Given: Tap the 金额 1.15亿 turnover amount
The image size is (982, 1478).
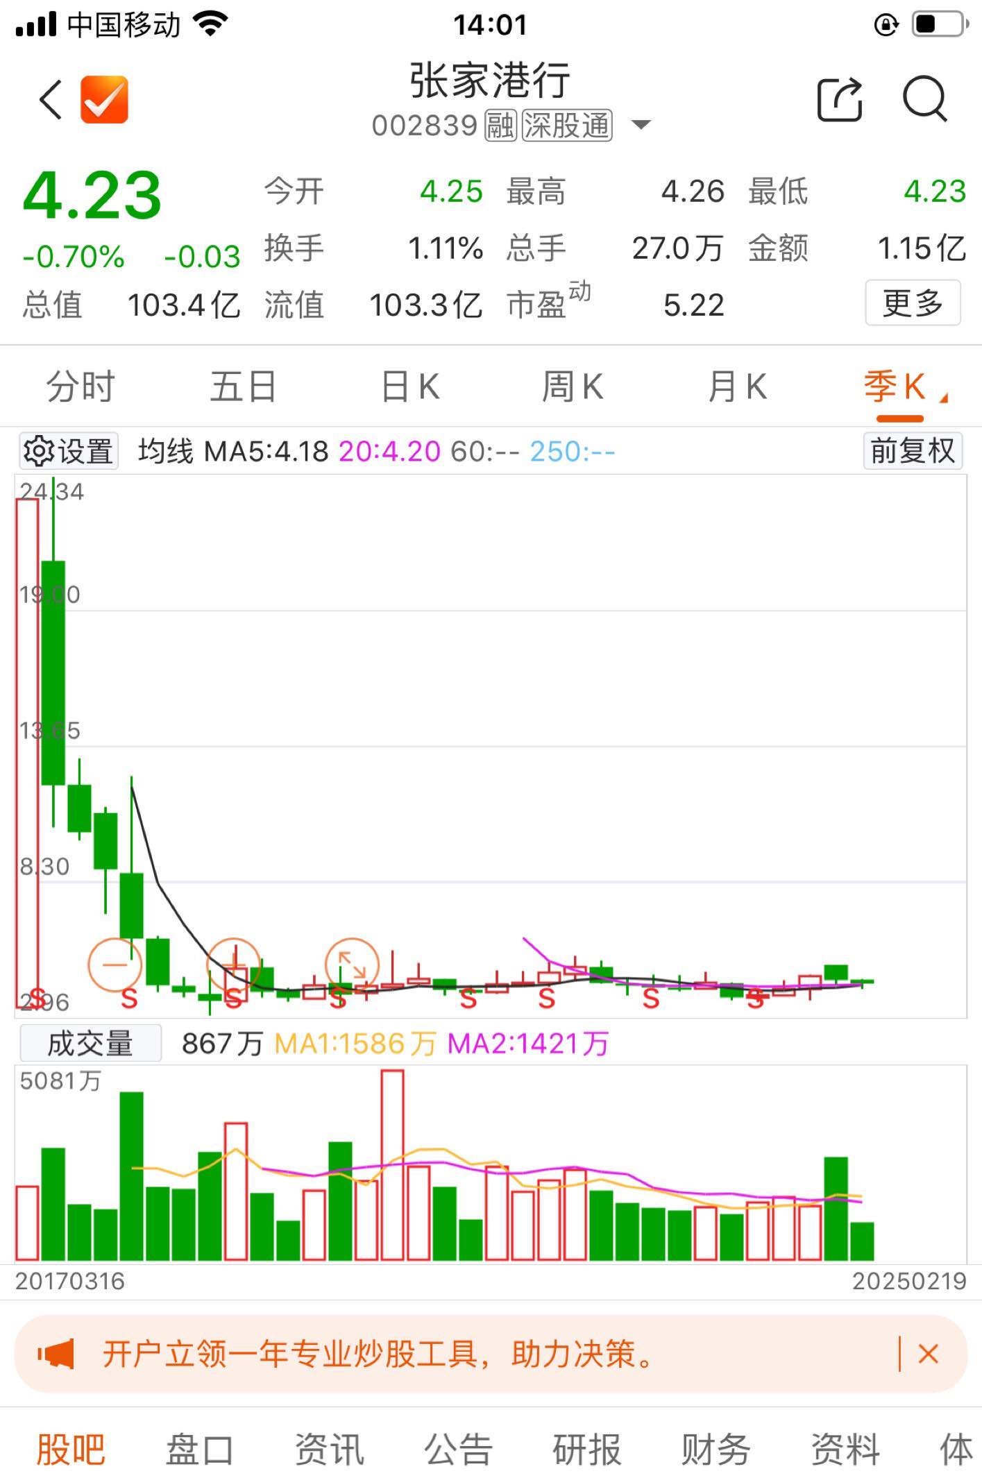Looking at the screenshot, I should tap(922, 248).
